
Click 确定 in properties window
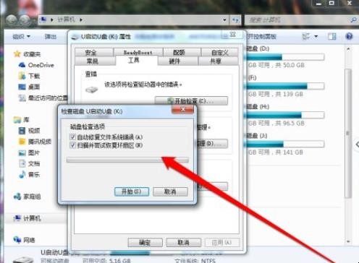pos(145,243)
